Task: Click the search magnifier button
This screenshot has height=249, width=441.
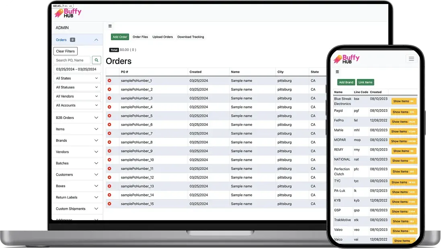Action: coord(96,60)
